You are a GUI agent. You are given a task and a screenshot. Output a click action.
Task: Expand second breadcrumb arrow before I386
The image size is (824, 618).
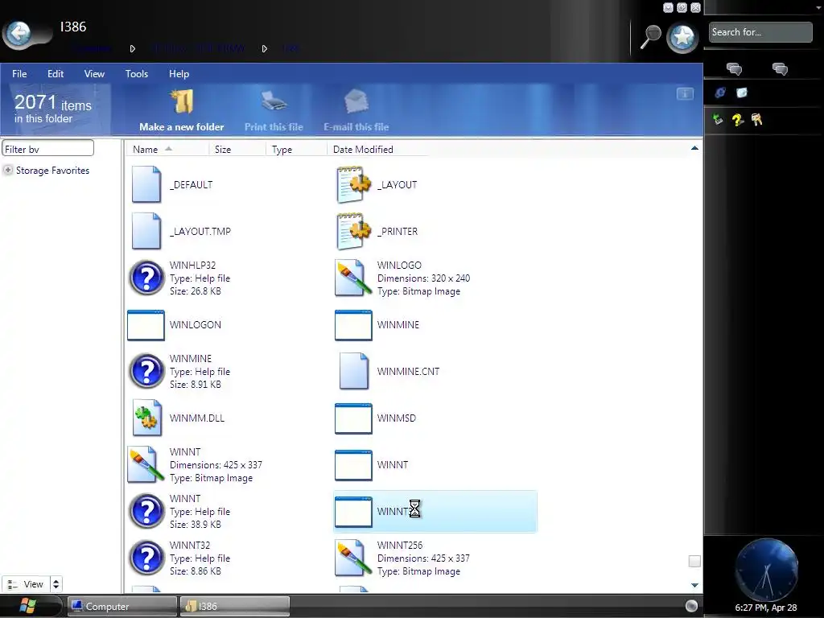pyautogui.click(x=264, y=48)
